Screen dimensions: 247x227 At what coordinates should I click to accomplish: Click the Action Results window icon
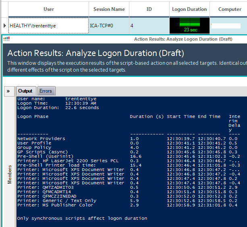(x=6, y=39)
